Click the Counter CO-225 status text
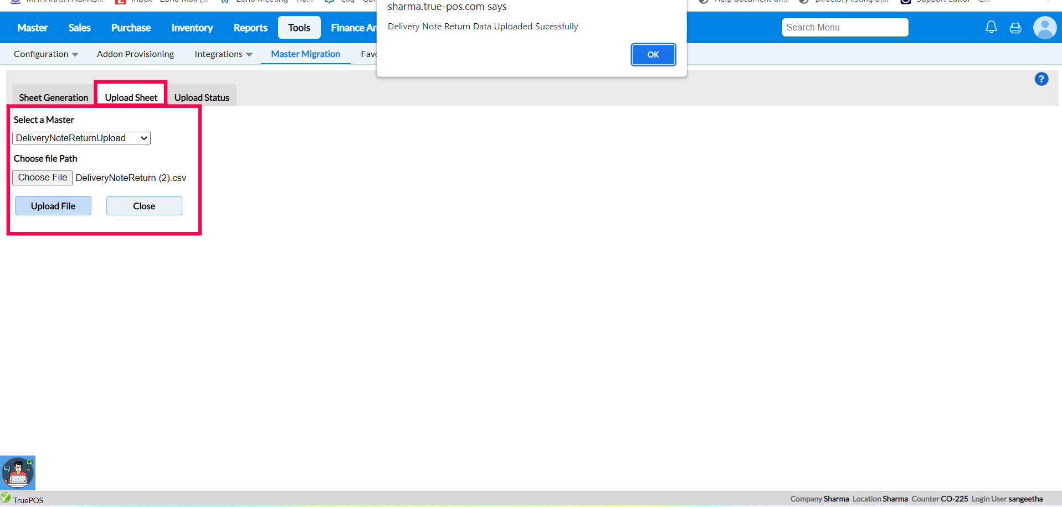This screenshot has height=507, width=1062. point(940,499)
